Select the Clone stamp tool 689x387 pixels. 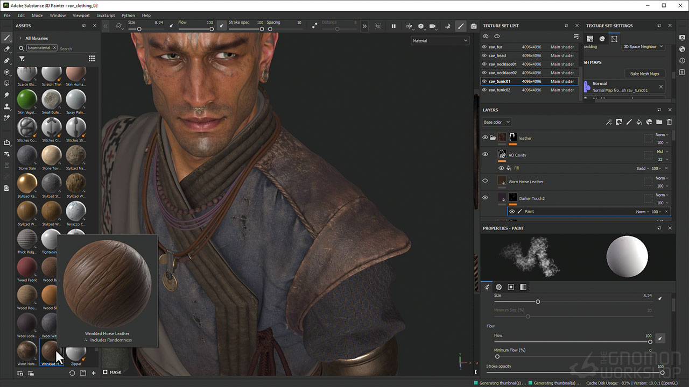[x=7, y=106]
